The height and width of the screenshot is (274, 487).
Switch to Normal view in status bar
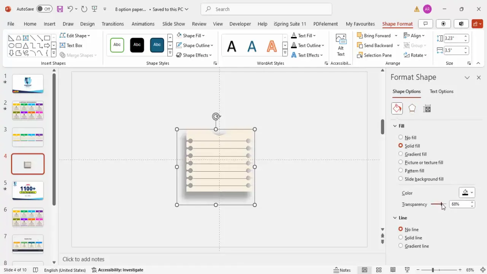pos(364,270)
